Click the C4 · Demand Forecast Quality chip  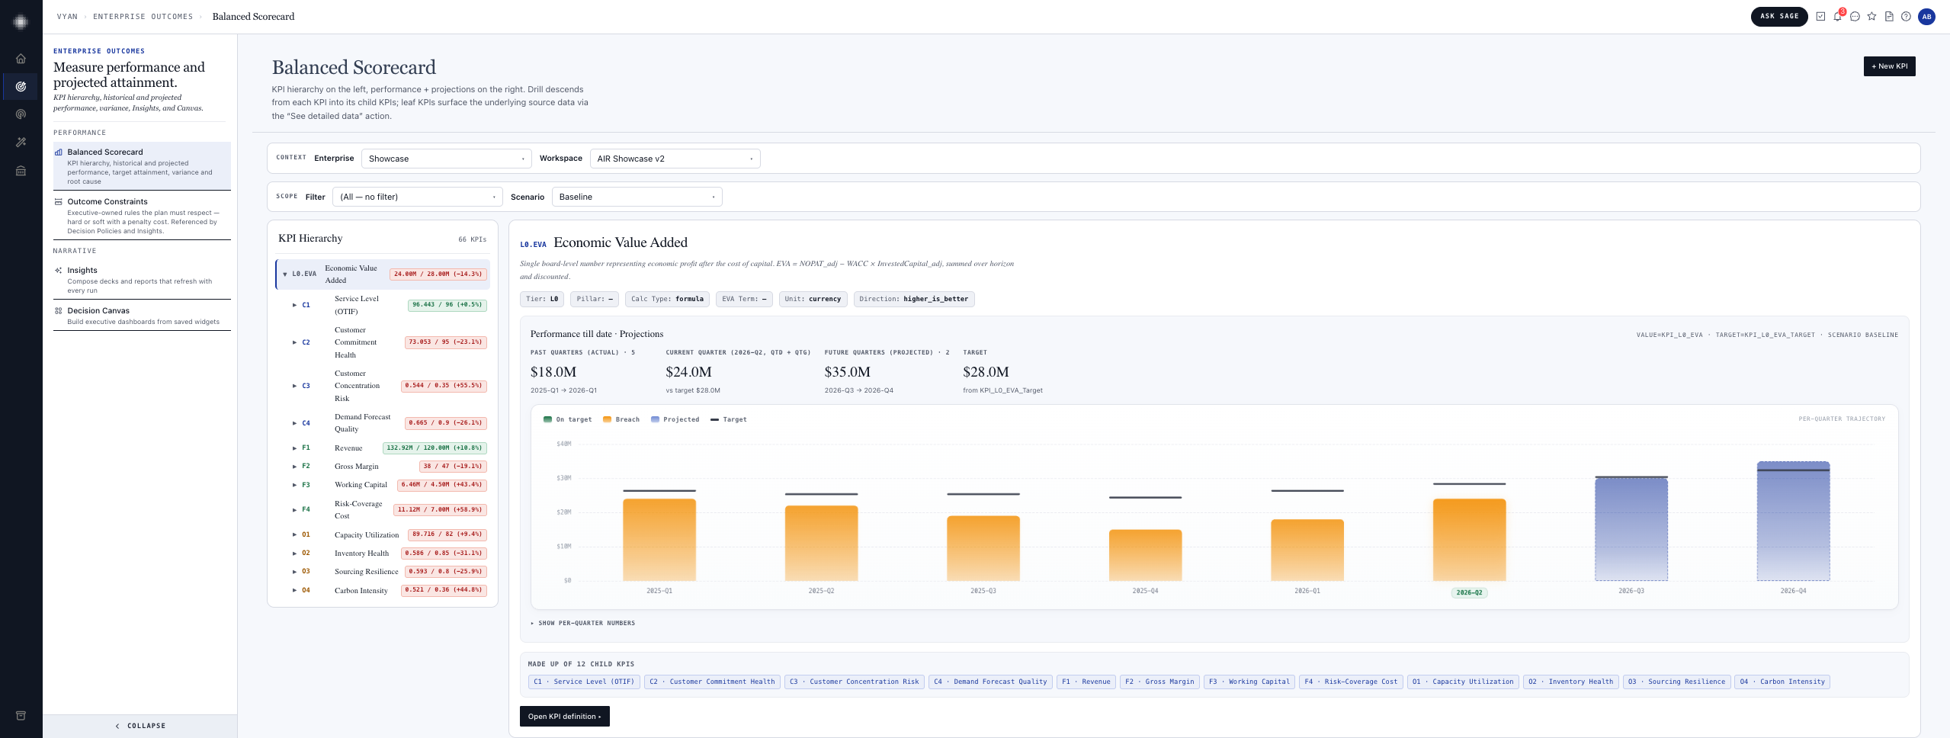click(x=990, y=682)
